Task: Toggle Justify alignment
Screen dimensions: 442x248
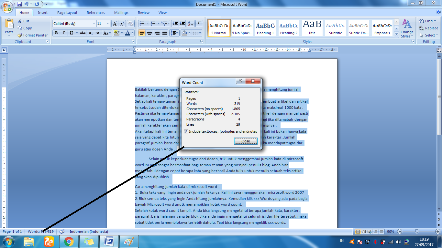Action: [165, 33]
